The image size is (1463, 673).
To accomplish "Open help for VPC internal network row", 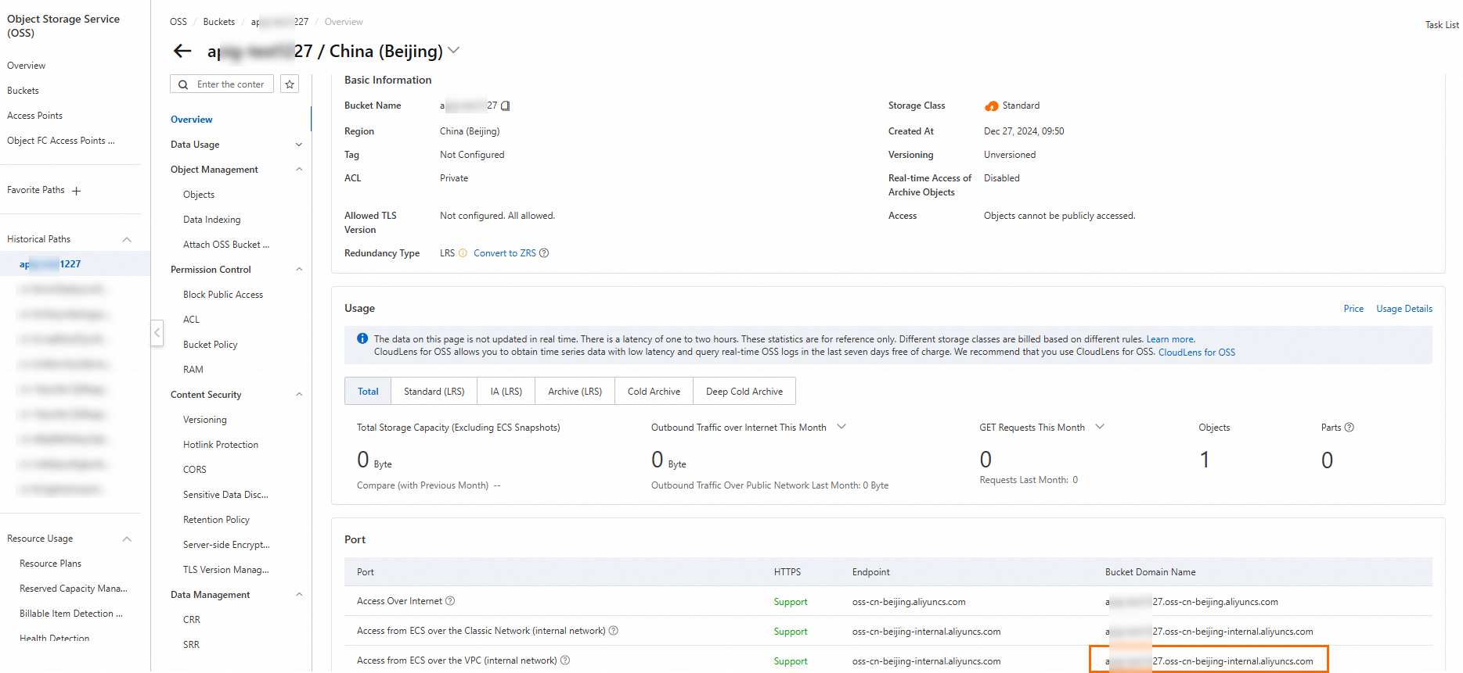I will [565, 660].
